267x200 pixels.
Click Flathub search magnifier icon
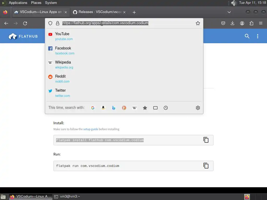pos(247,36)
